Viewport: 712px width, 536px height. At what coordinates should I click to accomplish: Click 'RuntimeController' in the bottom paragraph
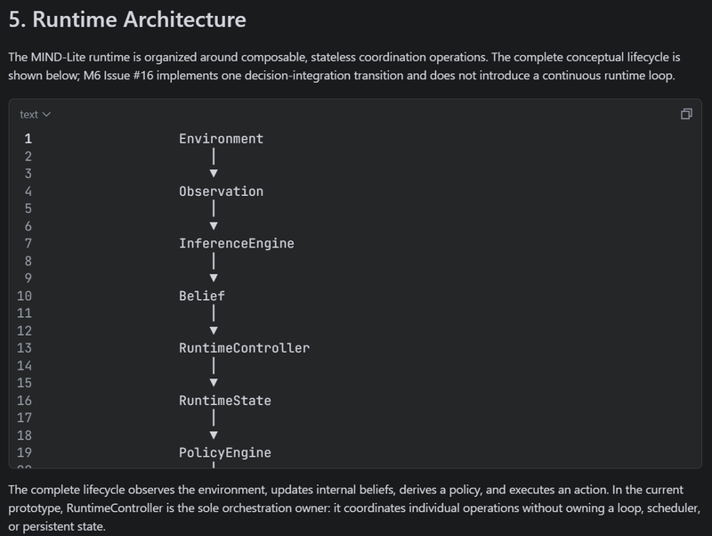[x=115, y=508]
